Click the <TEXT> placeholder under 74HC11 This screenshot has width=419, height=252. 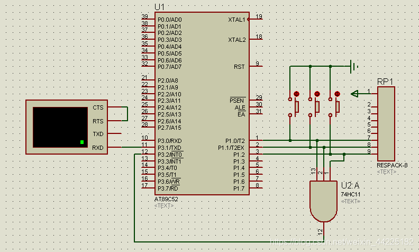351,201
